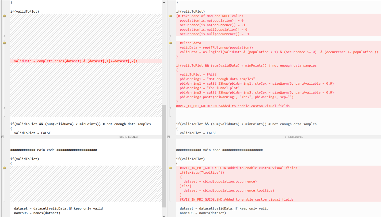Copy the tooltips cbind block to left pane
This screenshot has height=217, width=381.
tap(170, 168)
